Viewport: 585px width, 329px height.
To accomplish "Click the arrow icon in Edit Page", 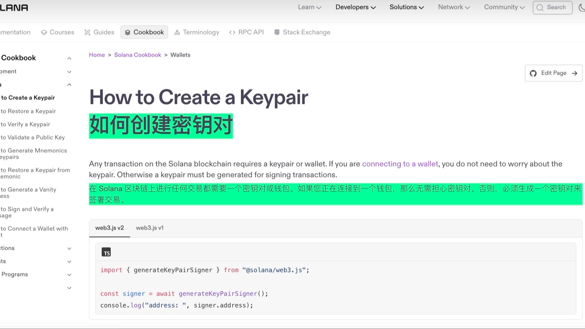I will pyautogui.click(x=574, y=73).
